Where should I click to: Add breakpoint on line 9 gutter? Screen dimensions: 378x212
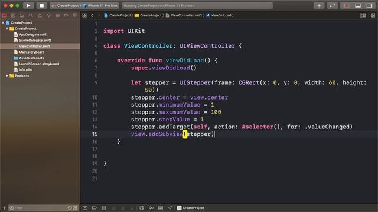[x=96, y=82]
